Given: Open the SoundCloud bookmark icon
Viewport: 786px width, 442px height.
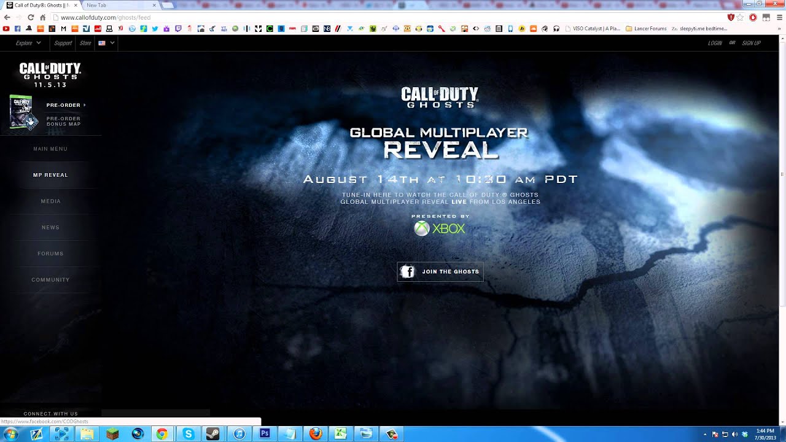Looking at the screenshot, I should coord(533,28).
